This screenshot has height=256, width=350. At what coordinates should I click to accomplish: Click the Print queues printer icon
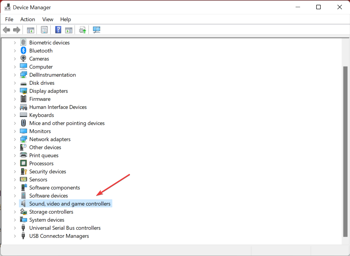tap(23, 155)
